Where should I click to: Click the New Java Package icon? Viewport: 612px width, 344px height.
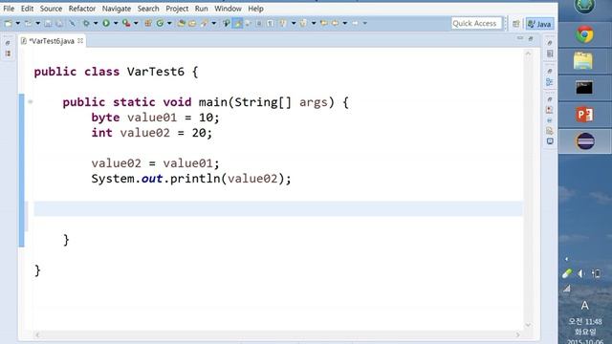(x=148, y=23)
